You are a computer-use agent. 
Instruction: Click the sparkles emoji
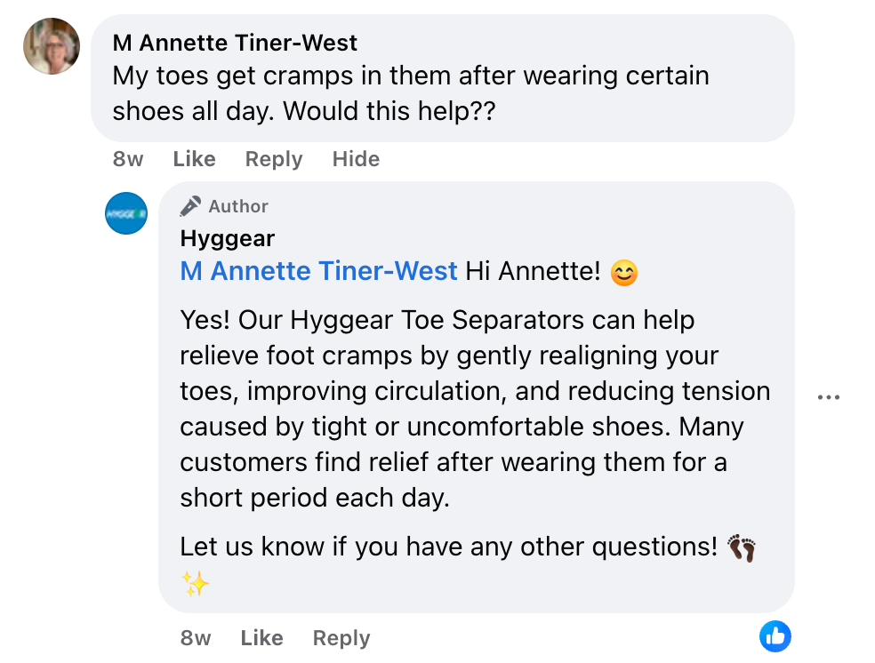(x=195, y=584)
